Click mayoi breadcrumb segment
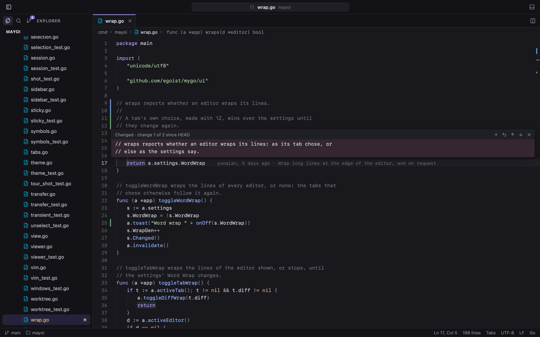 point(120,32)
